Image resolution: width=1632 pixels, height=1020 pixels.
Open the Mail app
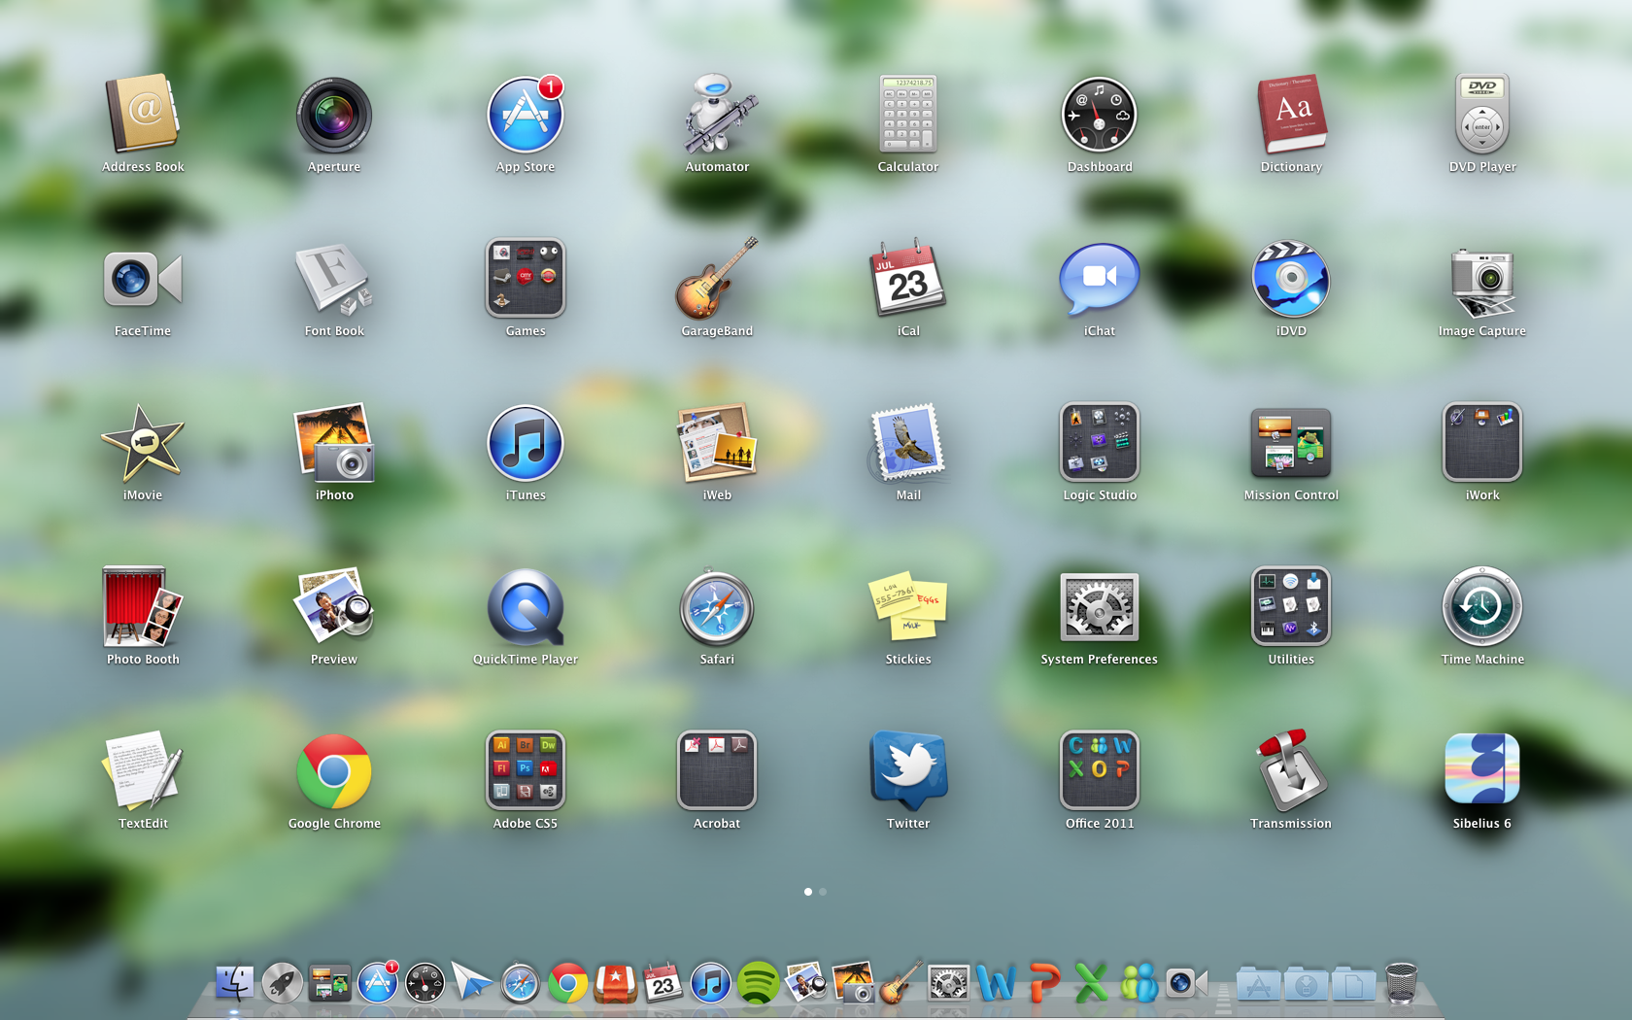click(x=908, y=443)
